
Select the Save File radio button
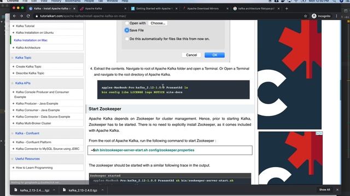[x=127, y=30]
